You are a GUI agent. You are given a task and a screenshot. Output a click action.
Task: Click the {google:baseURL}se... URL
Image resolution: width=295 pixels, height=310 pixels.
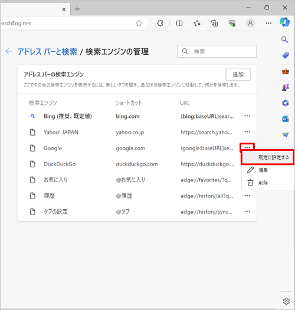coord(207,149)
